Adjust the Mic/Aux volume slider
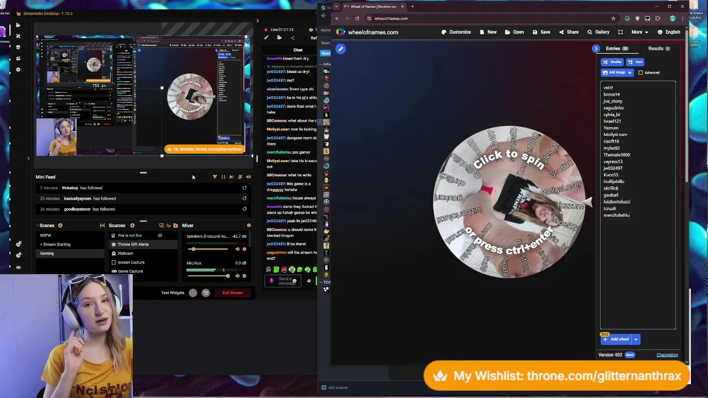708x398 pixels. (207, 275)
